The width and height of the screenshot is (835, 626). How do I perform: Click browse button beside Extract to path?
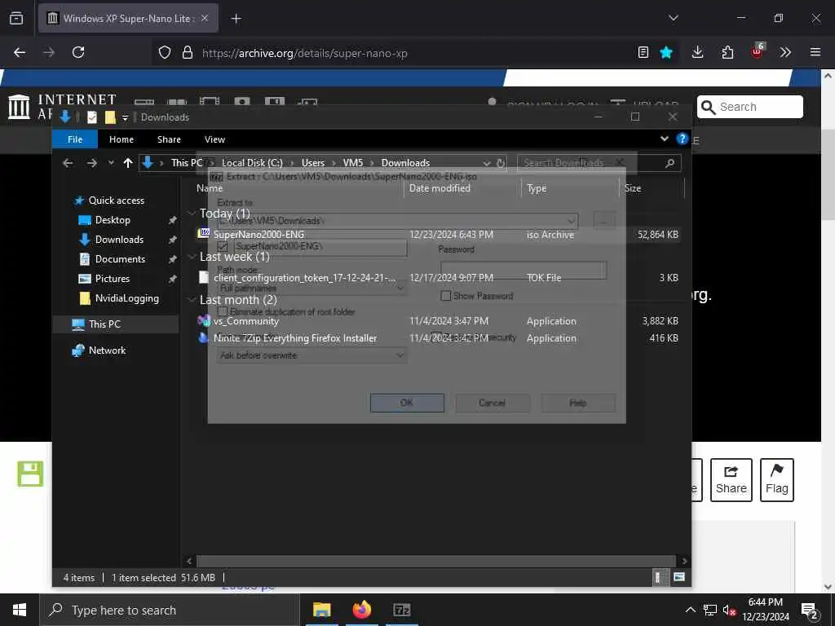pyautogui.click(x=604, y=220)
